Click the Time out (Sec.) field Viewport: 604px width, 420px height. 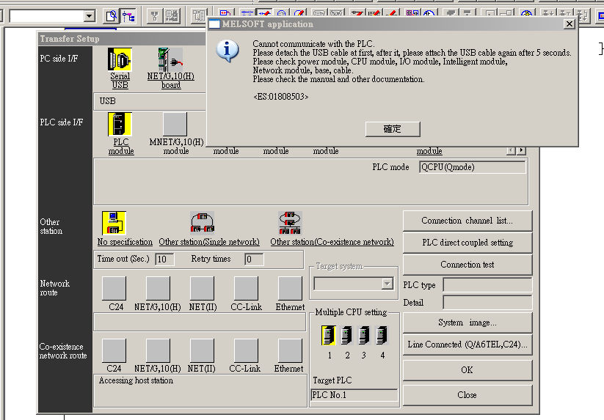click(164, 259)
